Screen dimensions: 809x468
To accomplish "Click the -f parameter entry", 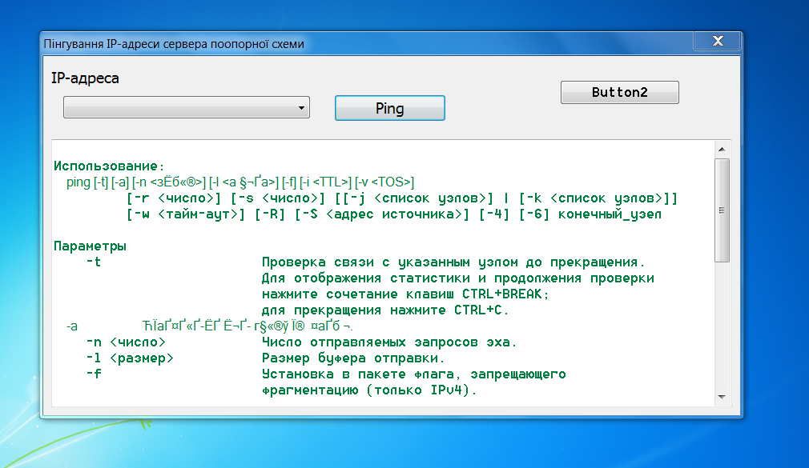I will pyautogui.click(x=94, y=374).
